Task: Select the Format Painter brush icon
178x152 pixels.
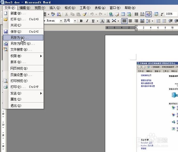Action: pyautogui.click(x=84, y=14)
